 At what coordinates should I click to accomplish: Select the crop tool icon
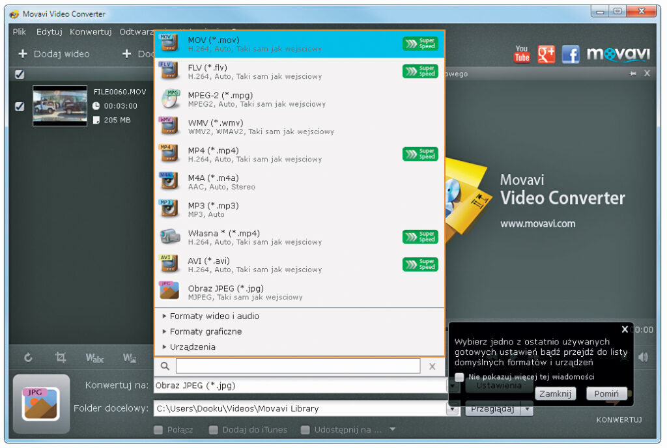(61, 357)
